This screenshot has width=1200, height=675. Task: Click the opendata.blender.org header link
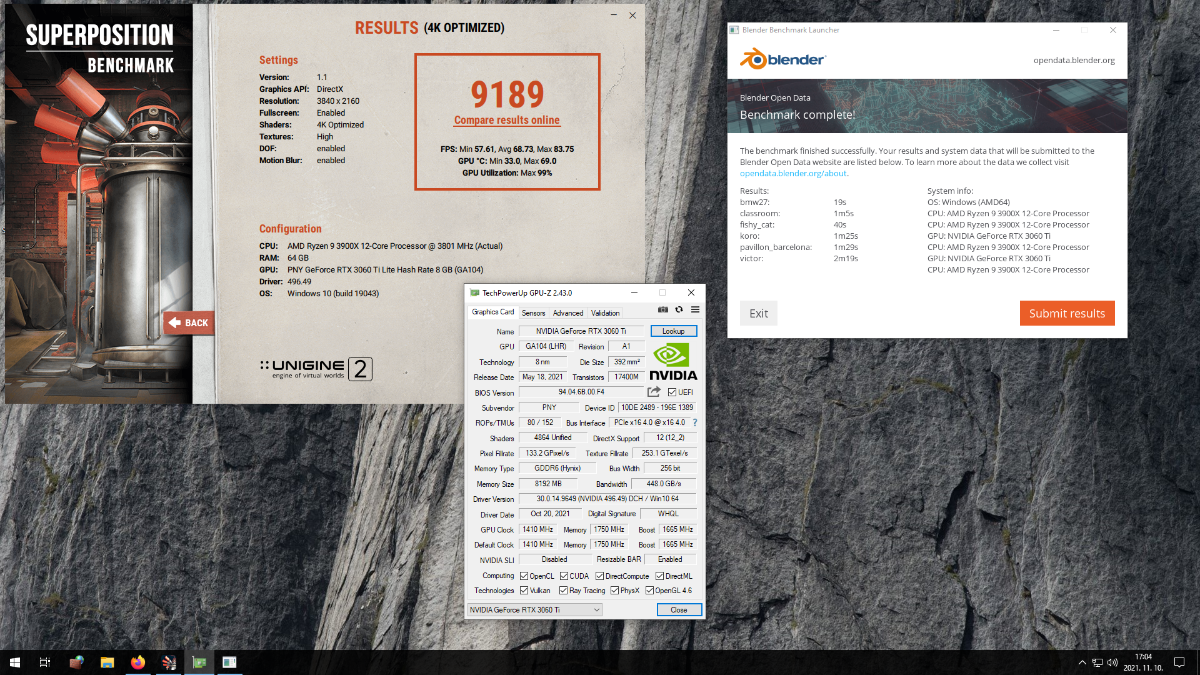pos(1074,60)
